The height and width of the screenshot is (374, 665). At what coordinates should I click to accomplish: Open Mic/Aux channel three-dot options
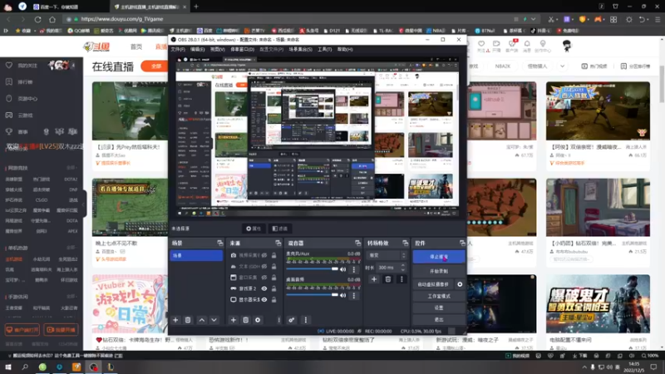point(354,269)
